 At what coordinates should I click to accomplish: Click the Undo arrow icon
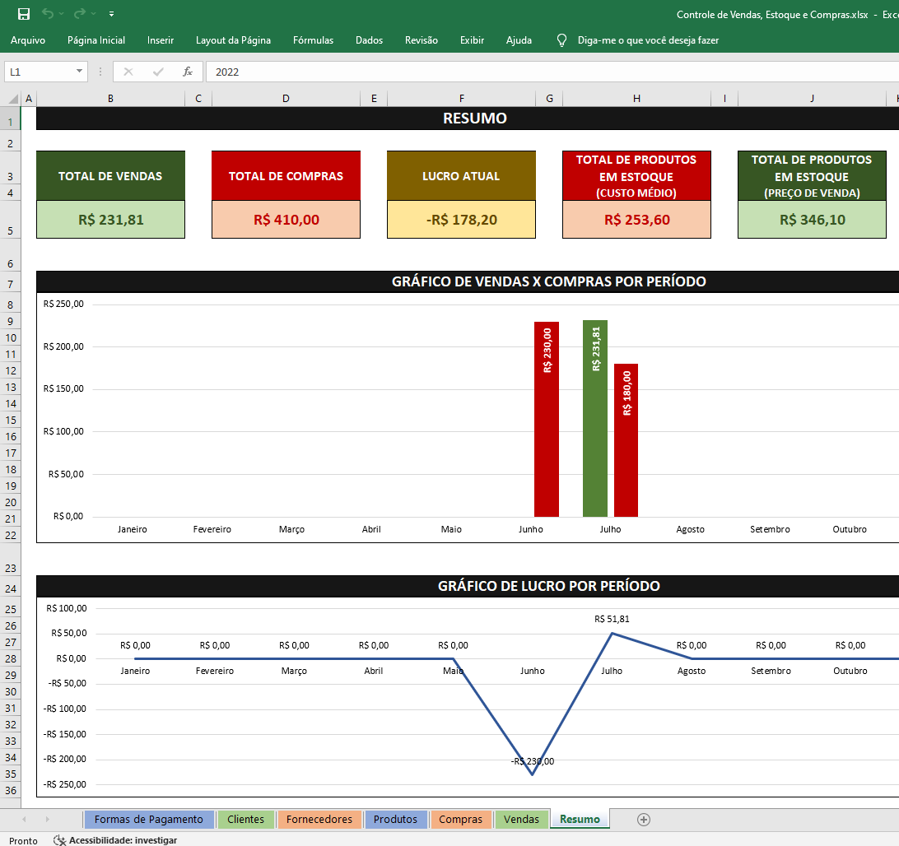coord(48,14)
